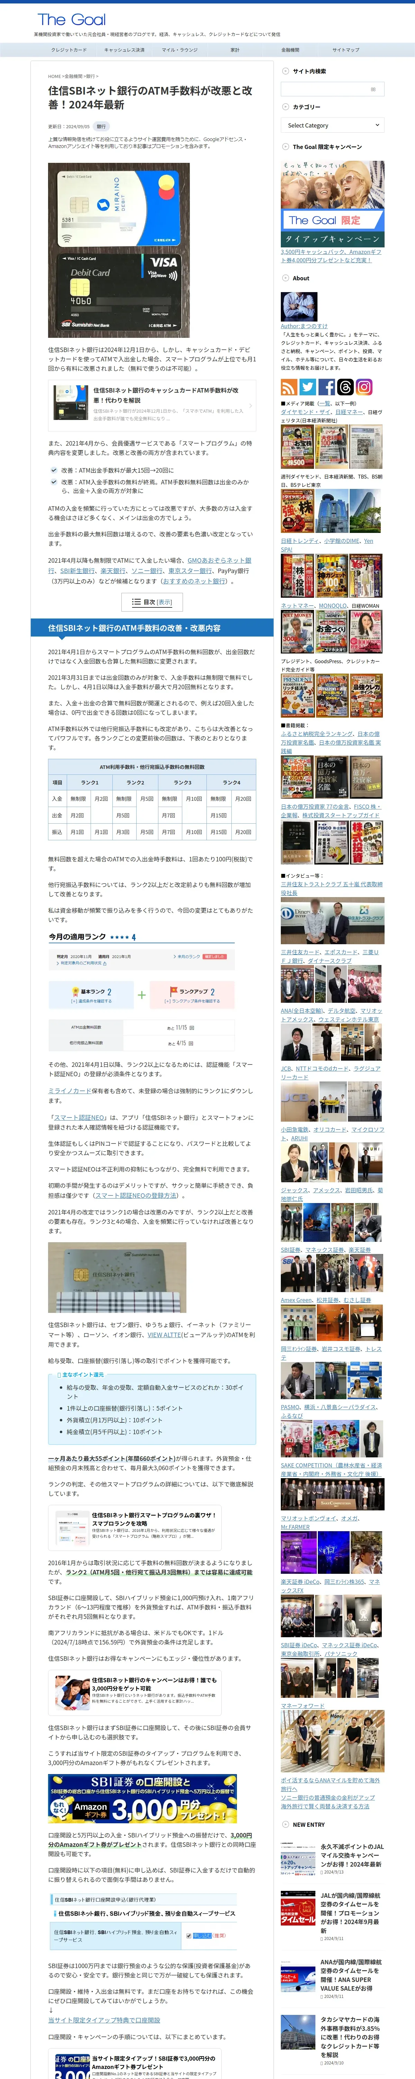Open the MONOQLO link

332,605
